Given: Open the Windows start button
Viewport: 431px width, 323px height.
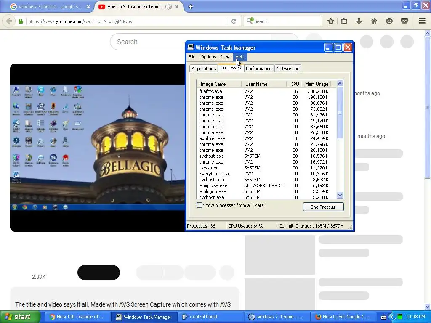Looking at the screenshot, I should click(x=20, y=317).
